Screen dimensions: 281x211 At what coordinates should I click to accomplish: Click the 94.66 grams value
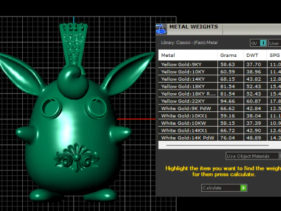point(228,101)
